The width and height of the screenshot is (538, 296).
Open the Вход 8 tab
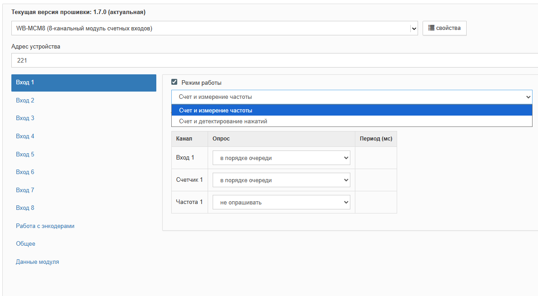point(25,208)
